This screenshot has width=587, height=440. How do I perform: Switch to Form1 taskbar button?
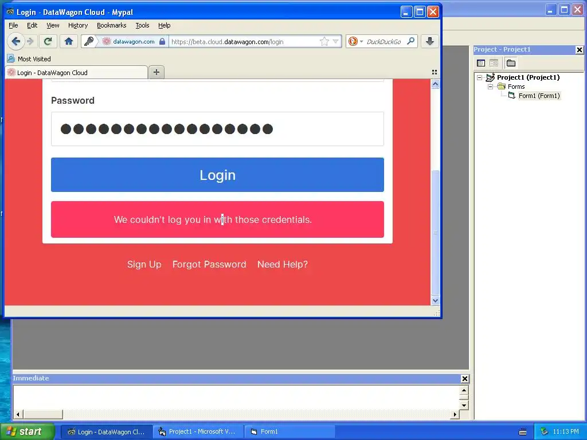289,432
